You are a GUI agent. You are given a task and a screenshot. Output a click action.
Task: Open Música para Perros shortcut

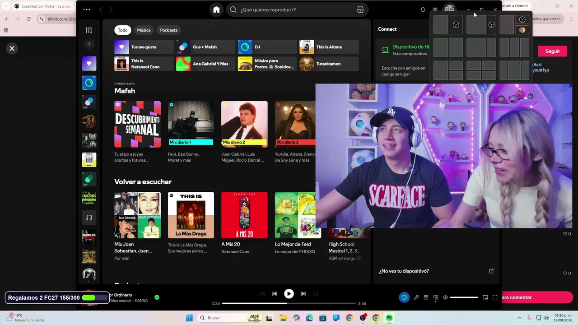click(x=267, y=64)
